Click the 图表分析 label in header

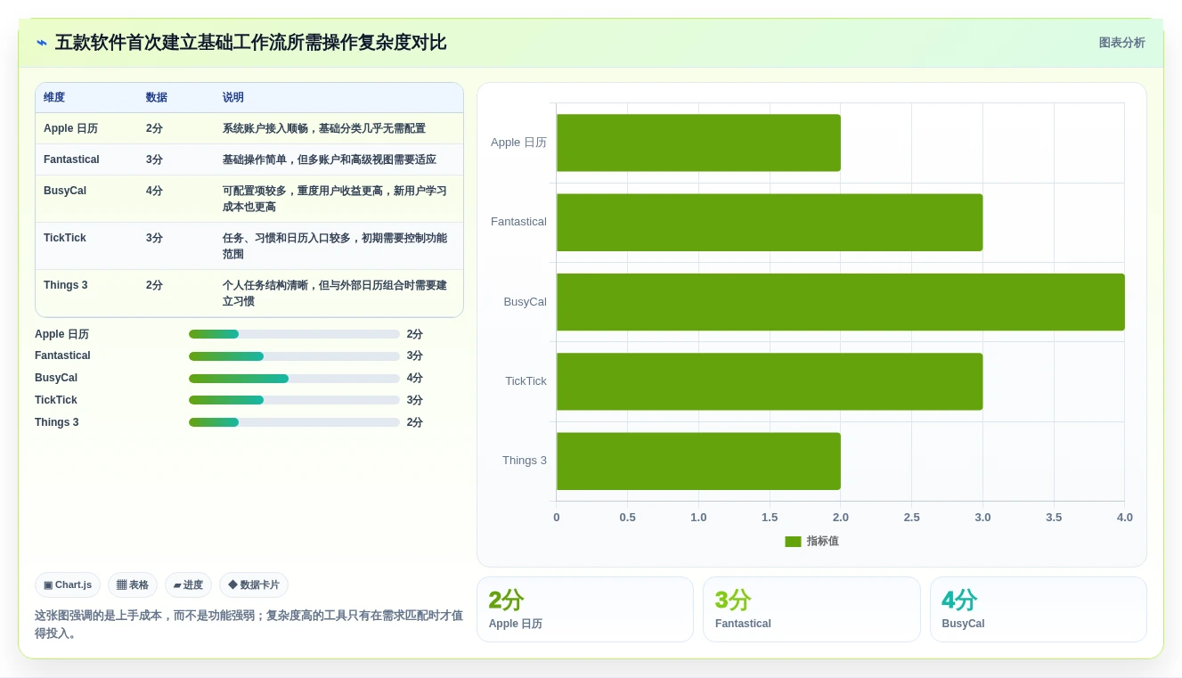point(1121,43)
